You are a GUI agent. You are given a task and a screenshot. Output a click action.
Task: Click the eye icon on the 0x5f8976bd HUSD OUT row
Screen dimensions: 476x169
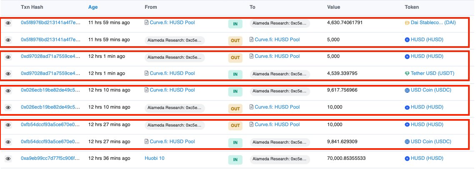point(8,40)
